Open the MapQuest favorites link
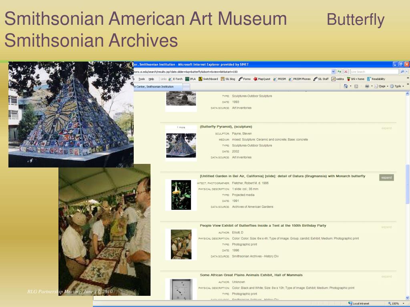This screenshot has height=307, width=410. [x=262, y=79]
